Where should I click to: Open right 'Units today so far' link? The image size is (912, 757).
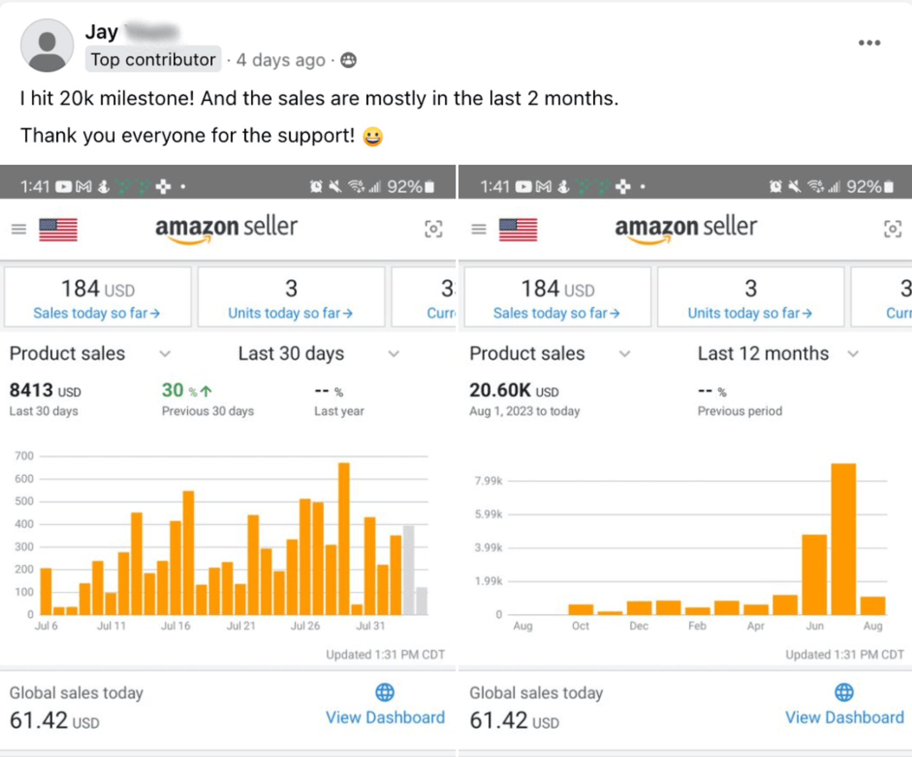[750, 313]
